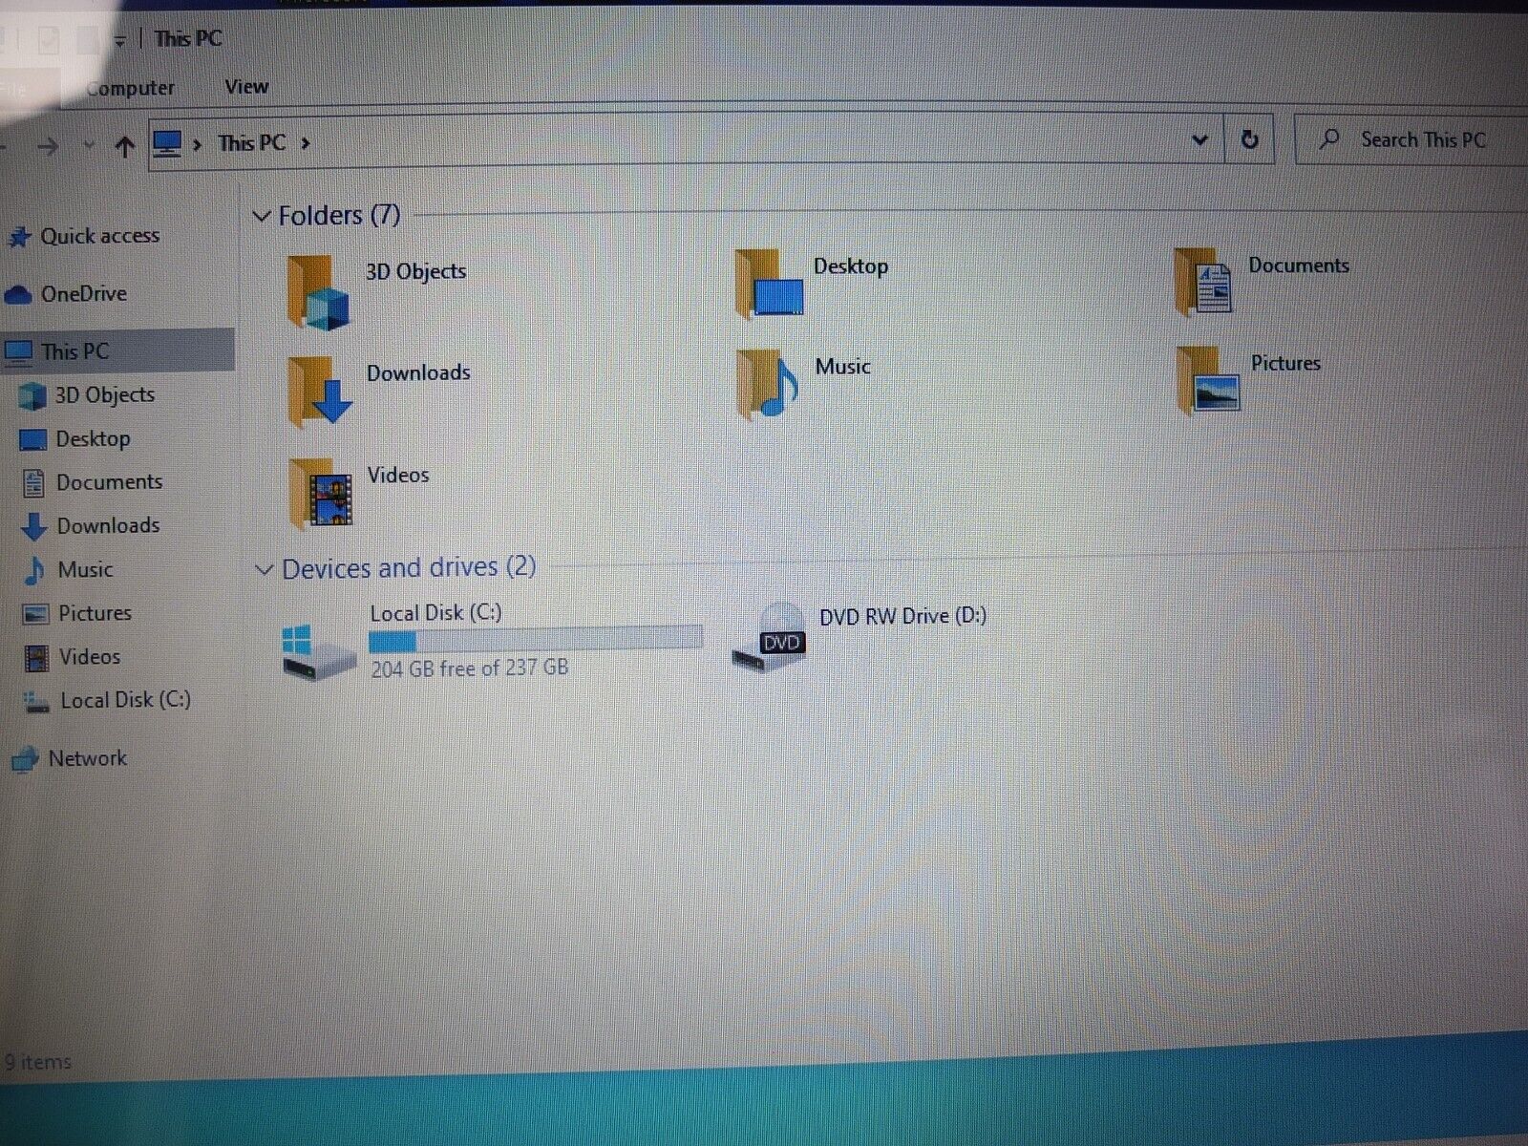Viewport: 1528px width, 1146px height.
Task: Select the Local Disk (C:) drive icon
Action: (317, 651)
